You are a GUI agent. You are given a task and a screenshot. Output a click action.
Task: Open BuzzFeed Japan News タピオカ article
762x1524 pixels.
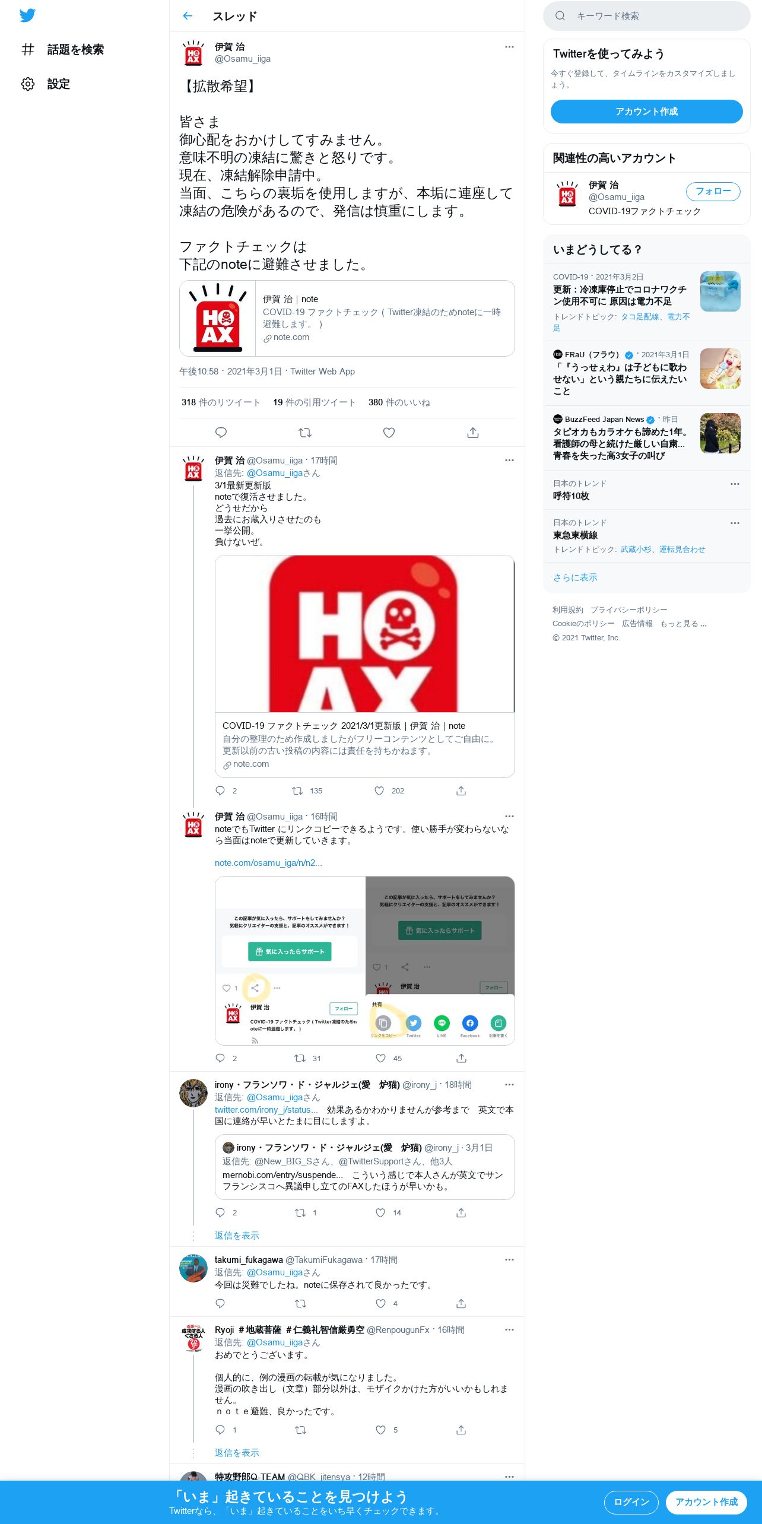[x=647, y=438]
